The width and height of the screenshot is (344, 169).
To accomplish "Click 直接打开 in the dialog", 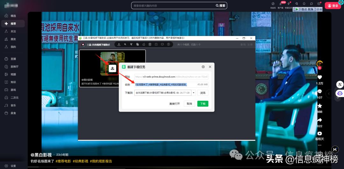I will click(175, 104).
